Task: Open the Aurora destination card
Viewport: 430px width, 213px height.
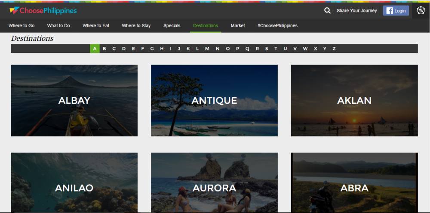Action: (x=214, y=182)
